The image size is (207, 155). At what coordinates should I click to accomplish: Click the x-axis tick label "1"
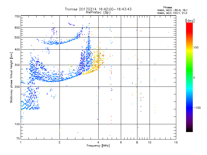pos(21,142)
